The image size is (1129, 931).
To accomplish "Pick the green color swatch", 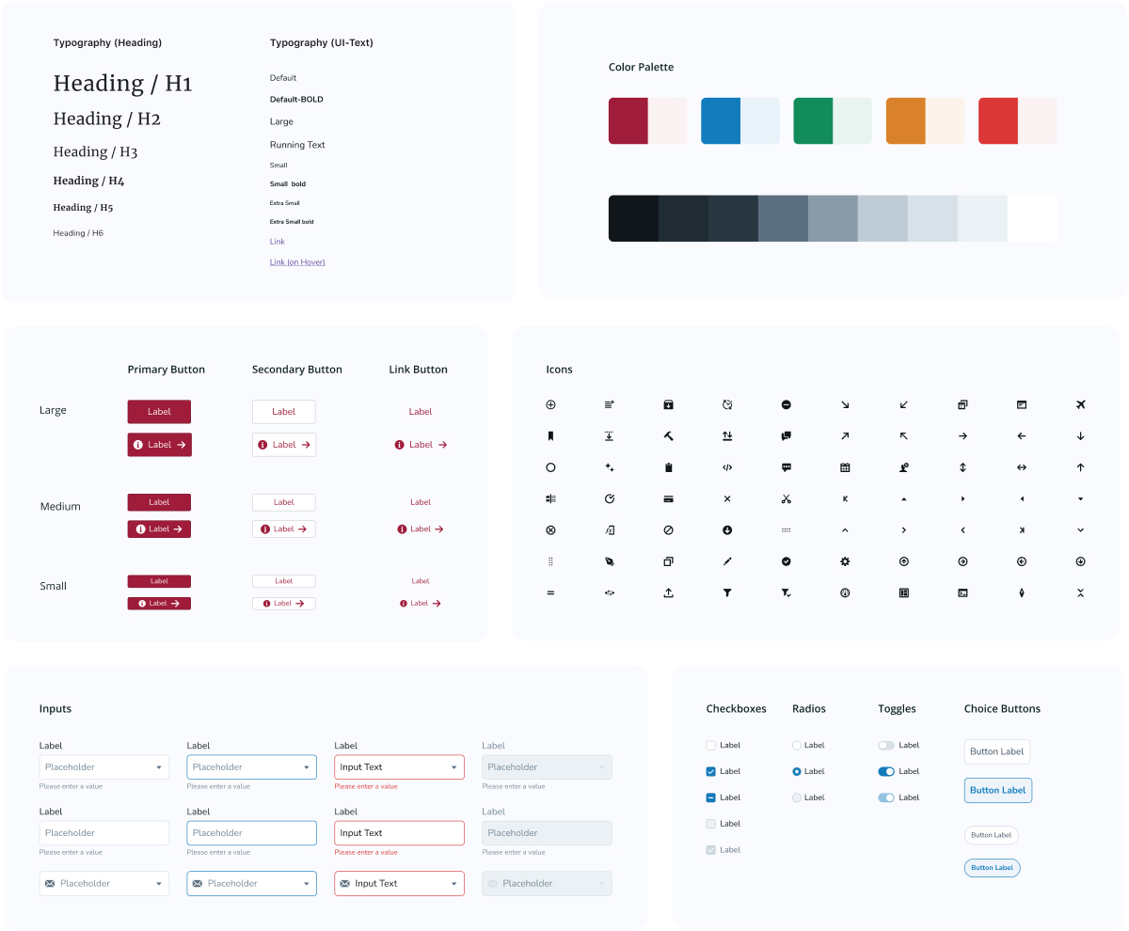I will pos(813,121).
